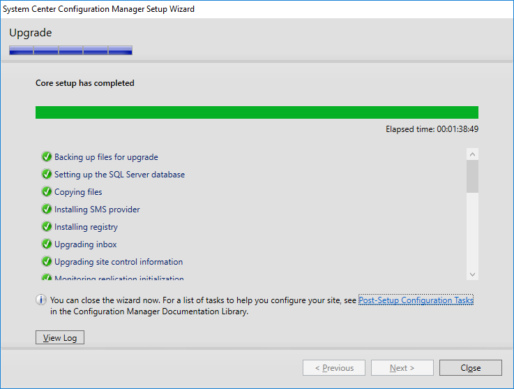Click the scroll down arrow of the task list
The image size is (514, 389).
point(472,274)
